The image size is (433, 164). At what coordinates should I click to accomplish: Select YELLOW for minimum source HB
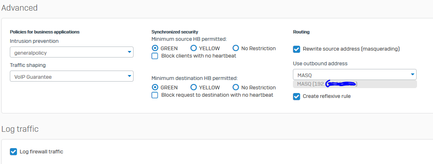pos(194,48)
